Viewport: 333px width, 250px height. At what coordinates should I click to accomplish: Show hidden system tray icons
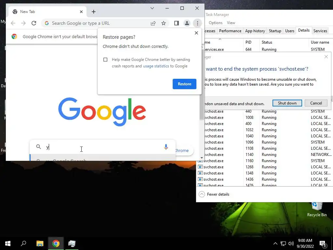(275, 243)
